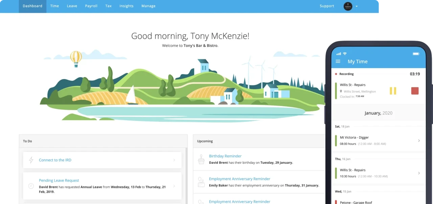Select the Mt Victoria - Digger time entry
Viewport: 433px width, 204px height.
pyautogui.click(x=378, y=141)
